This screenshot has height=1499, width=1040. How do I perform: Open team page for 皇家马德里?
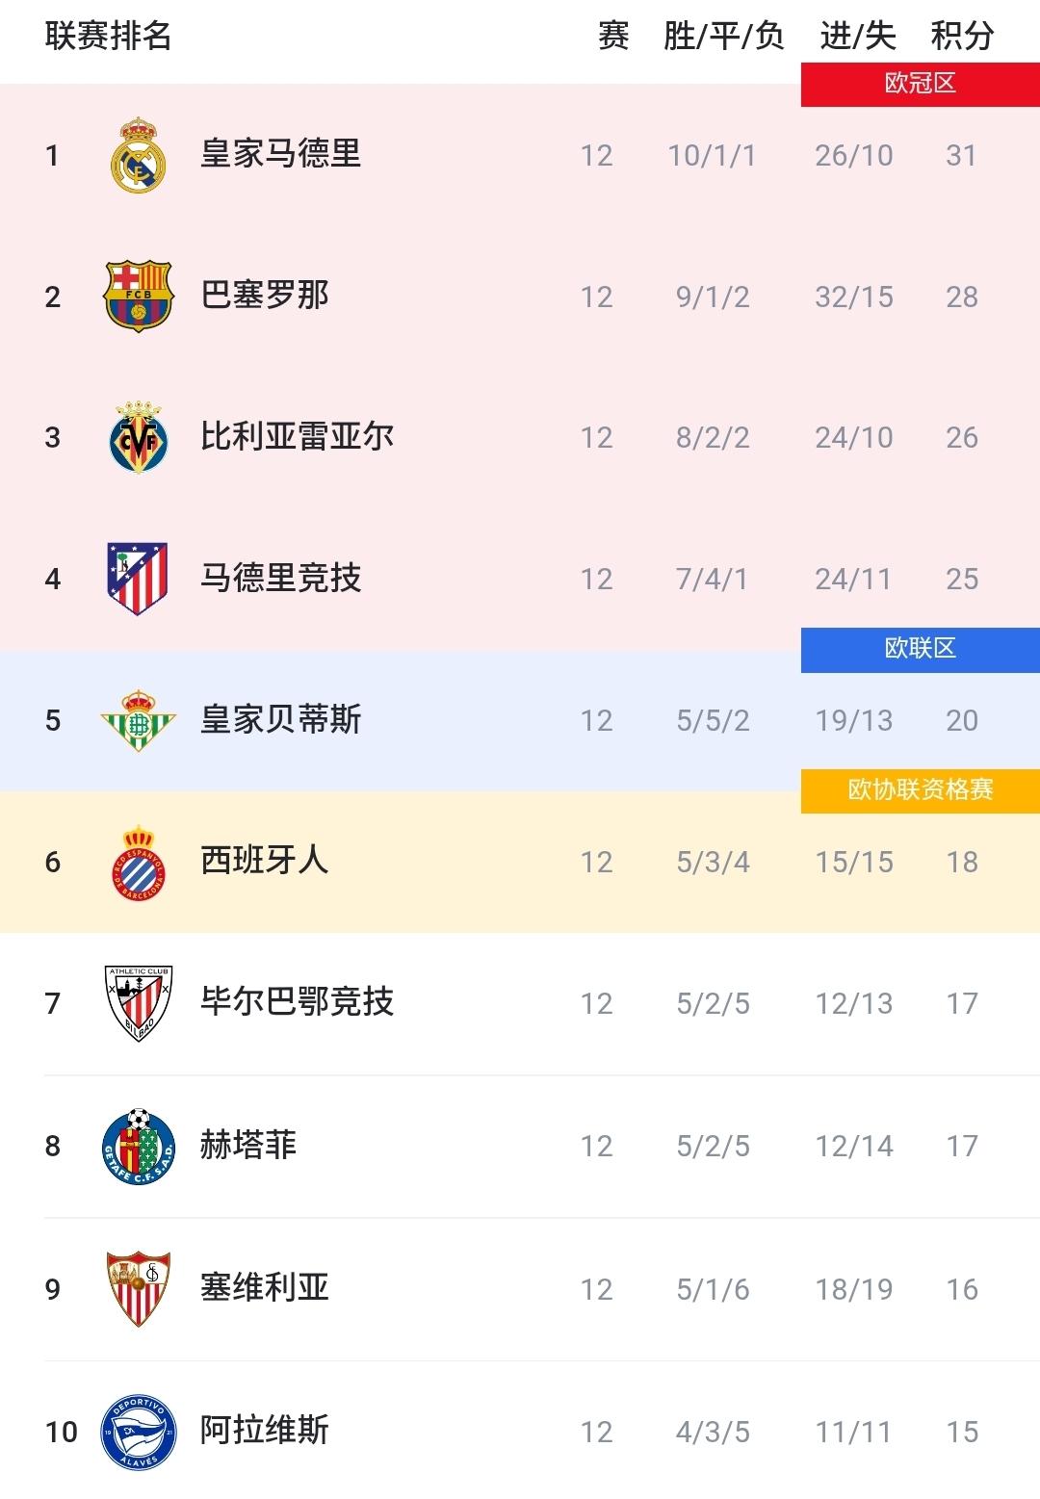(280, 154)
